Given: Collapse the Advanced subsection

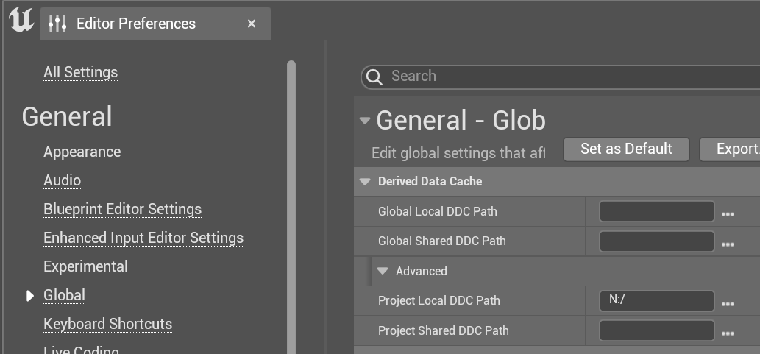Looking at the screenshot, I should click(x=383, y=271).
